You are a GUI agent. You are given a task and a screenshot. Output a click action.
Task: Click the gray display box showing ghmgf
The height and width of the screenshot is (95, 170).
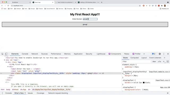[x=85, y=25]
